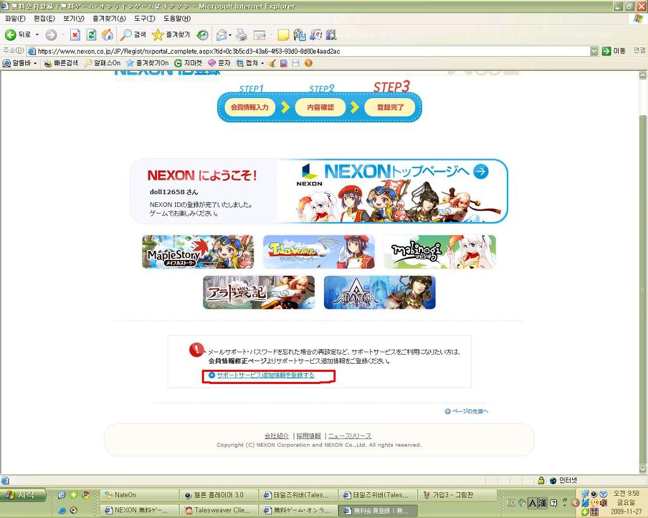The height and width of the screenshot is (518, 648).
Task: Open the browsing History icon
Action: 202,35
